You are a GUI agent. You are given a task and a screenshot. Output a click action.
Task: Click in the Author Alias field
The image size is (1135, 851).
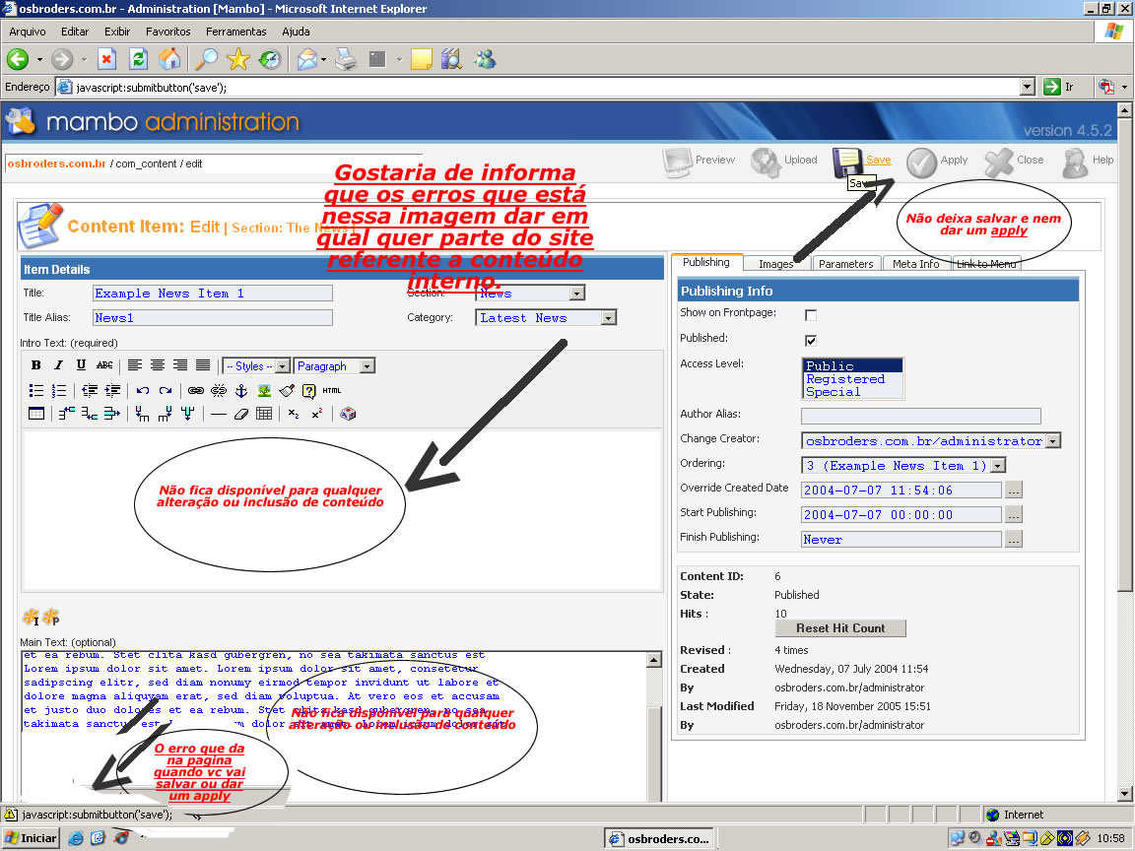click(921, 416)
